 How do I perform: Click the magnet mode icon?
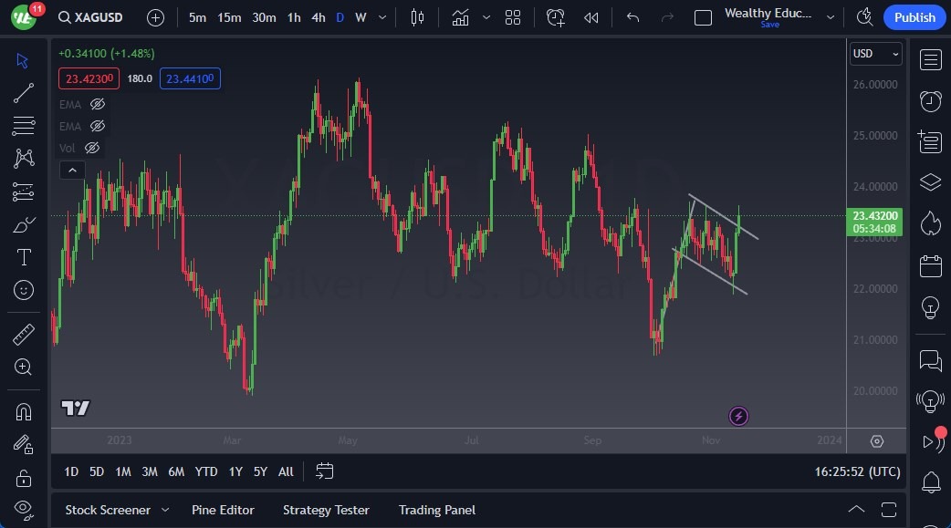24,411
